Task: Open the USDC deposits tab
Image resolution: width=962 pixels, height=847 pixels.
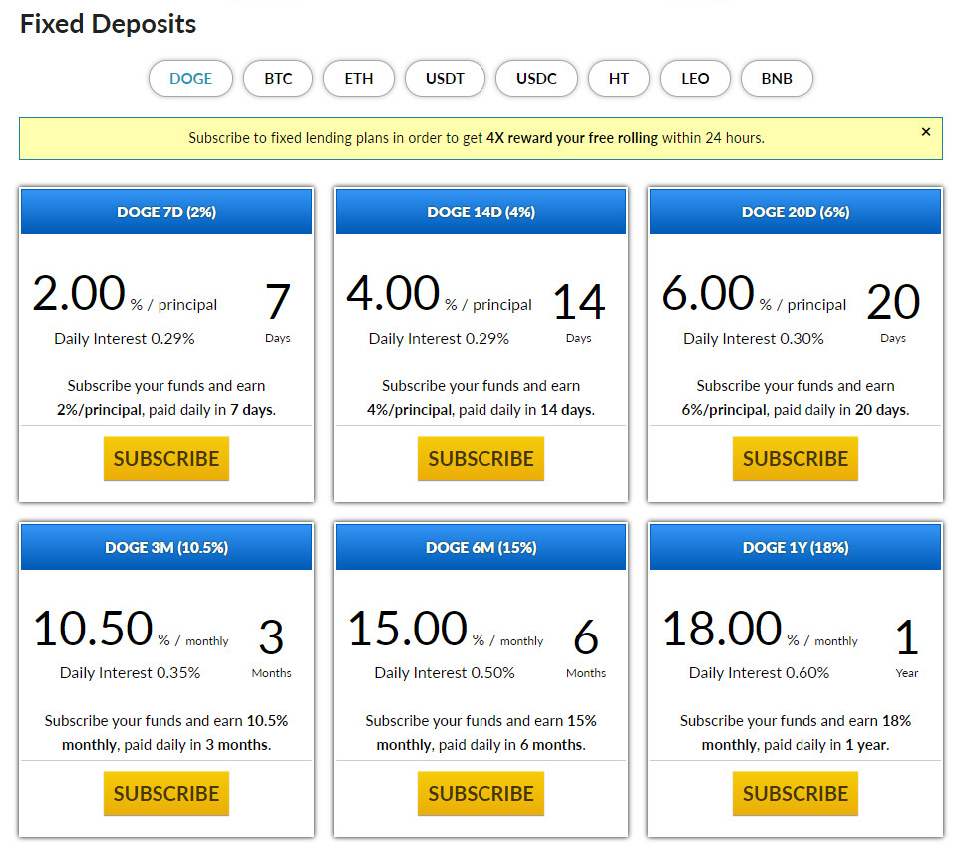Action: click(536, 79)
